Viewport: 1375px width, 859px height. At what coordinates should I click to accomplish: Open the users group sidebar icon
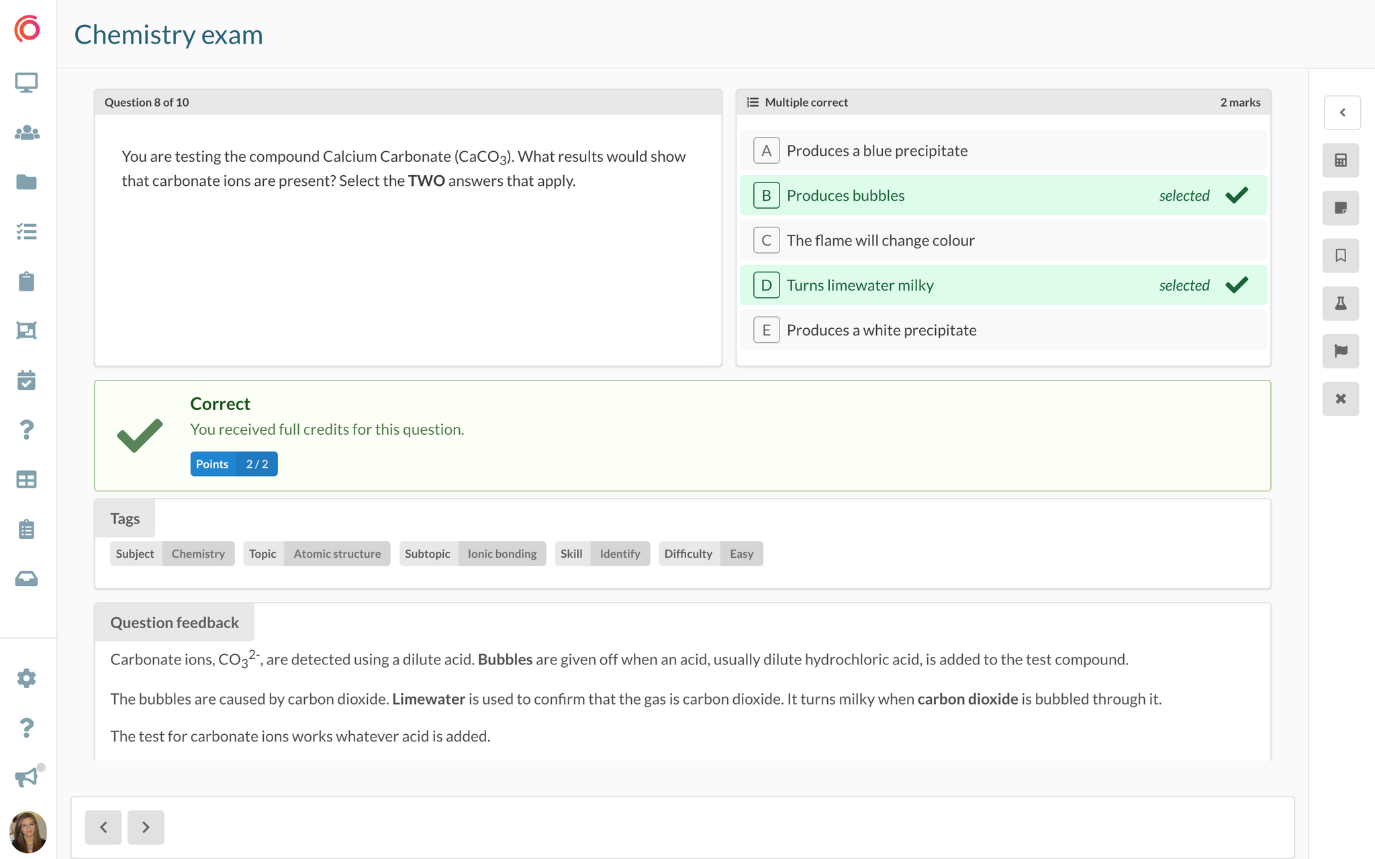pyautogui.click(x=27, y=133)
